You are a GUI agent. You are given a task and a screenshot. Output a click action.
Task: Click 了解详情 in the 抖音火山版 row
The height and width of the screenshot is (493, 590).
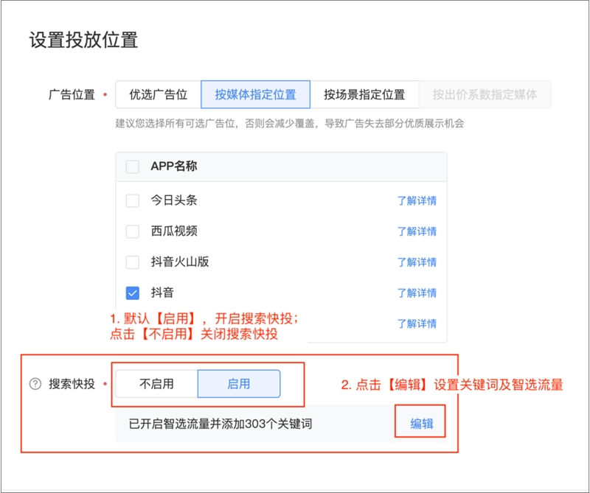[417, 262]
